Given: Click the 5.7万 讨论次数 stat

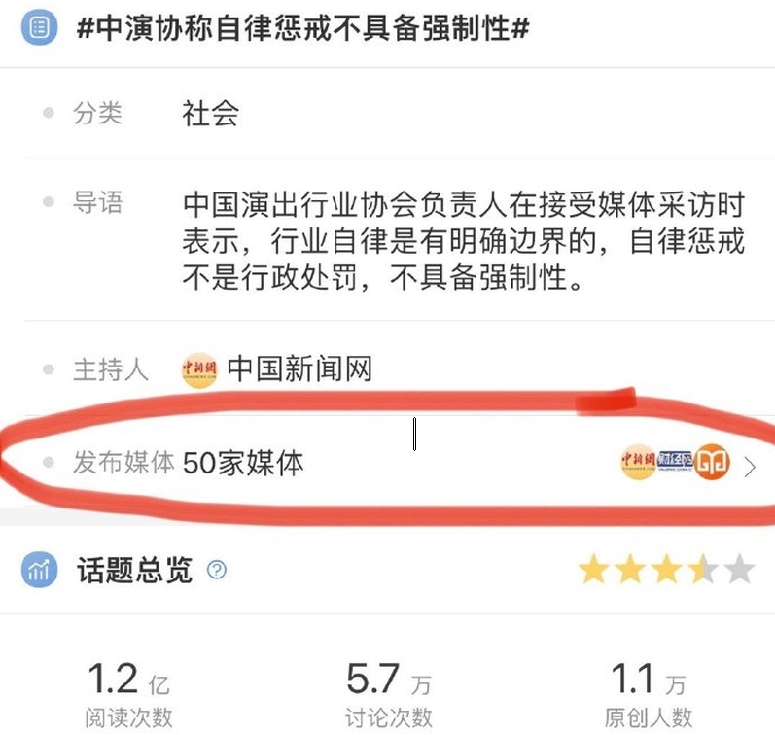Looking at the screenshot, I should (x=389, y=695).
